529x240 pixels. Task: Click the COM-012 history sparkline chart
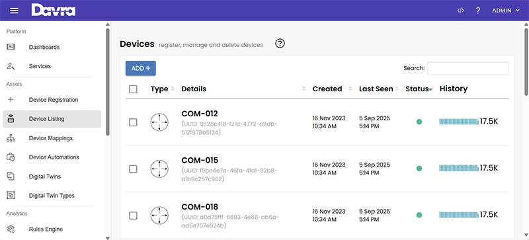459,122
